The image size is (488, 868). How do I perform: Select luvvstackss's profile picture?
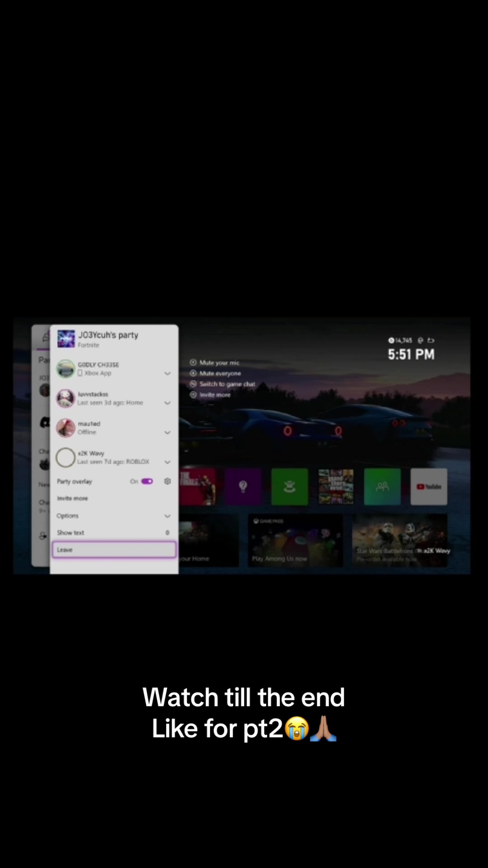pos(66,398)
